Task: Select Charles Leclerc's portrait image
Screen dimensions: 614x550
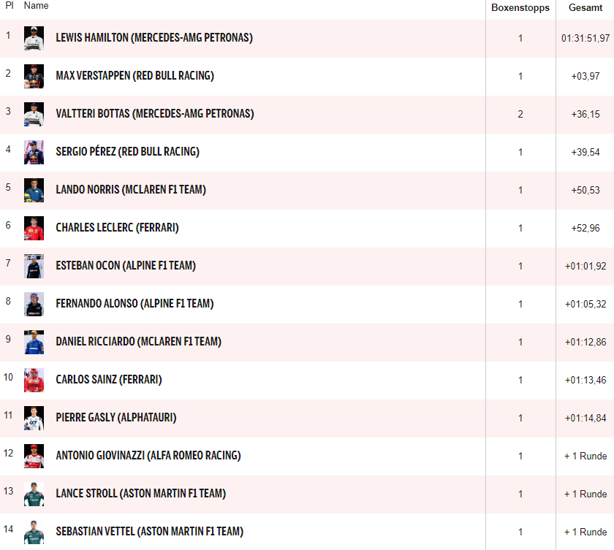Action: click(34, 228)
